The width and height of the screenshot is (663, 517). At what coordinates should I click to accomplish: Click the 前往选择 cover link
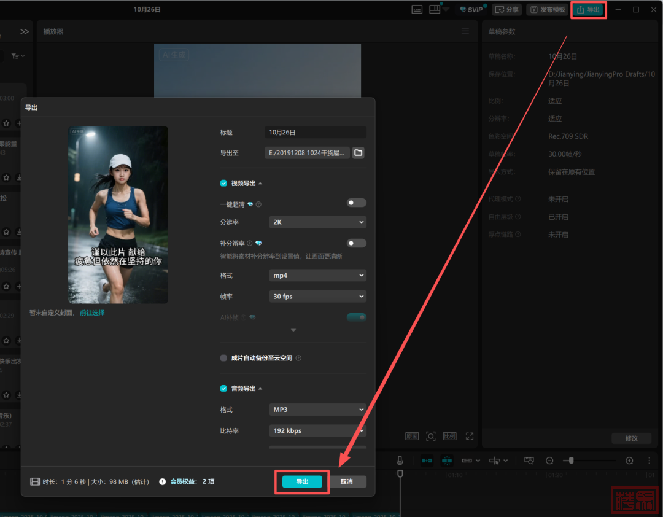[92, 313]
